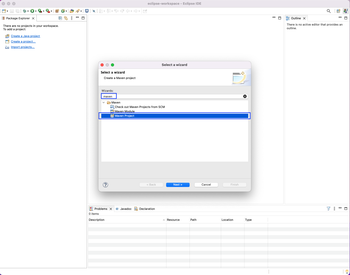Click the Save All toolbar icon
This screenshot has height=275, width=350.
(x=17, y=11)
